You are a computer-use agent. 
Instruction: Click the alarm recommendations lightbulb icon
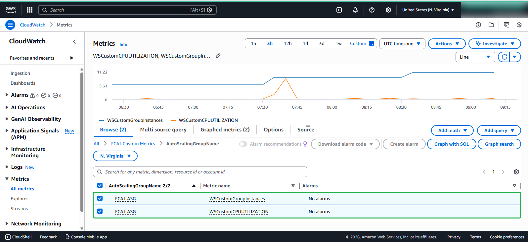click(305, 144)
